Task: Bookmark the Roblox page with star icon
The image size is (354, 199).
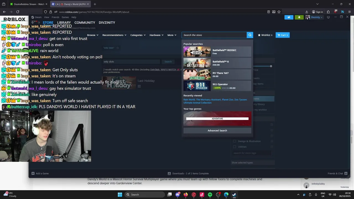Action: 279,12
